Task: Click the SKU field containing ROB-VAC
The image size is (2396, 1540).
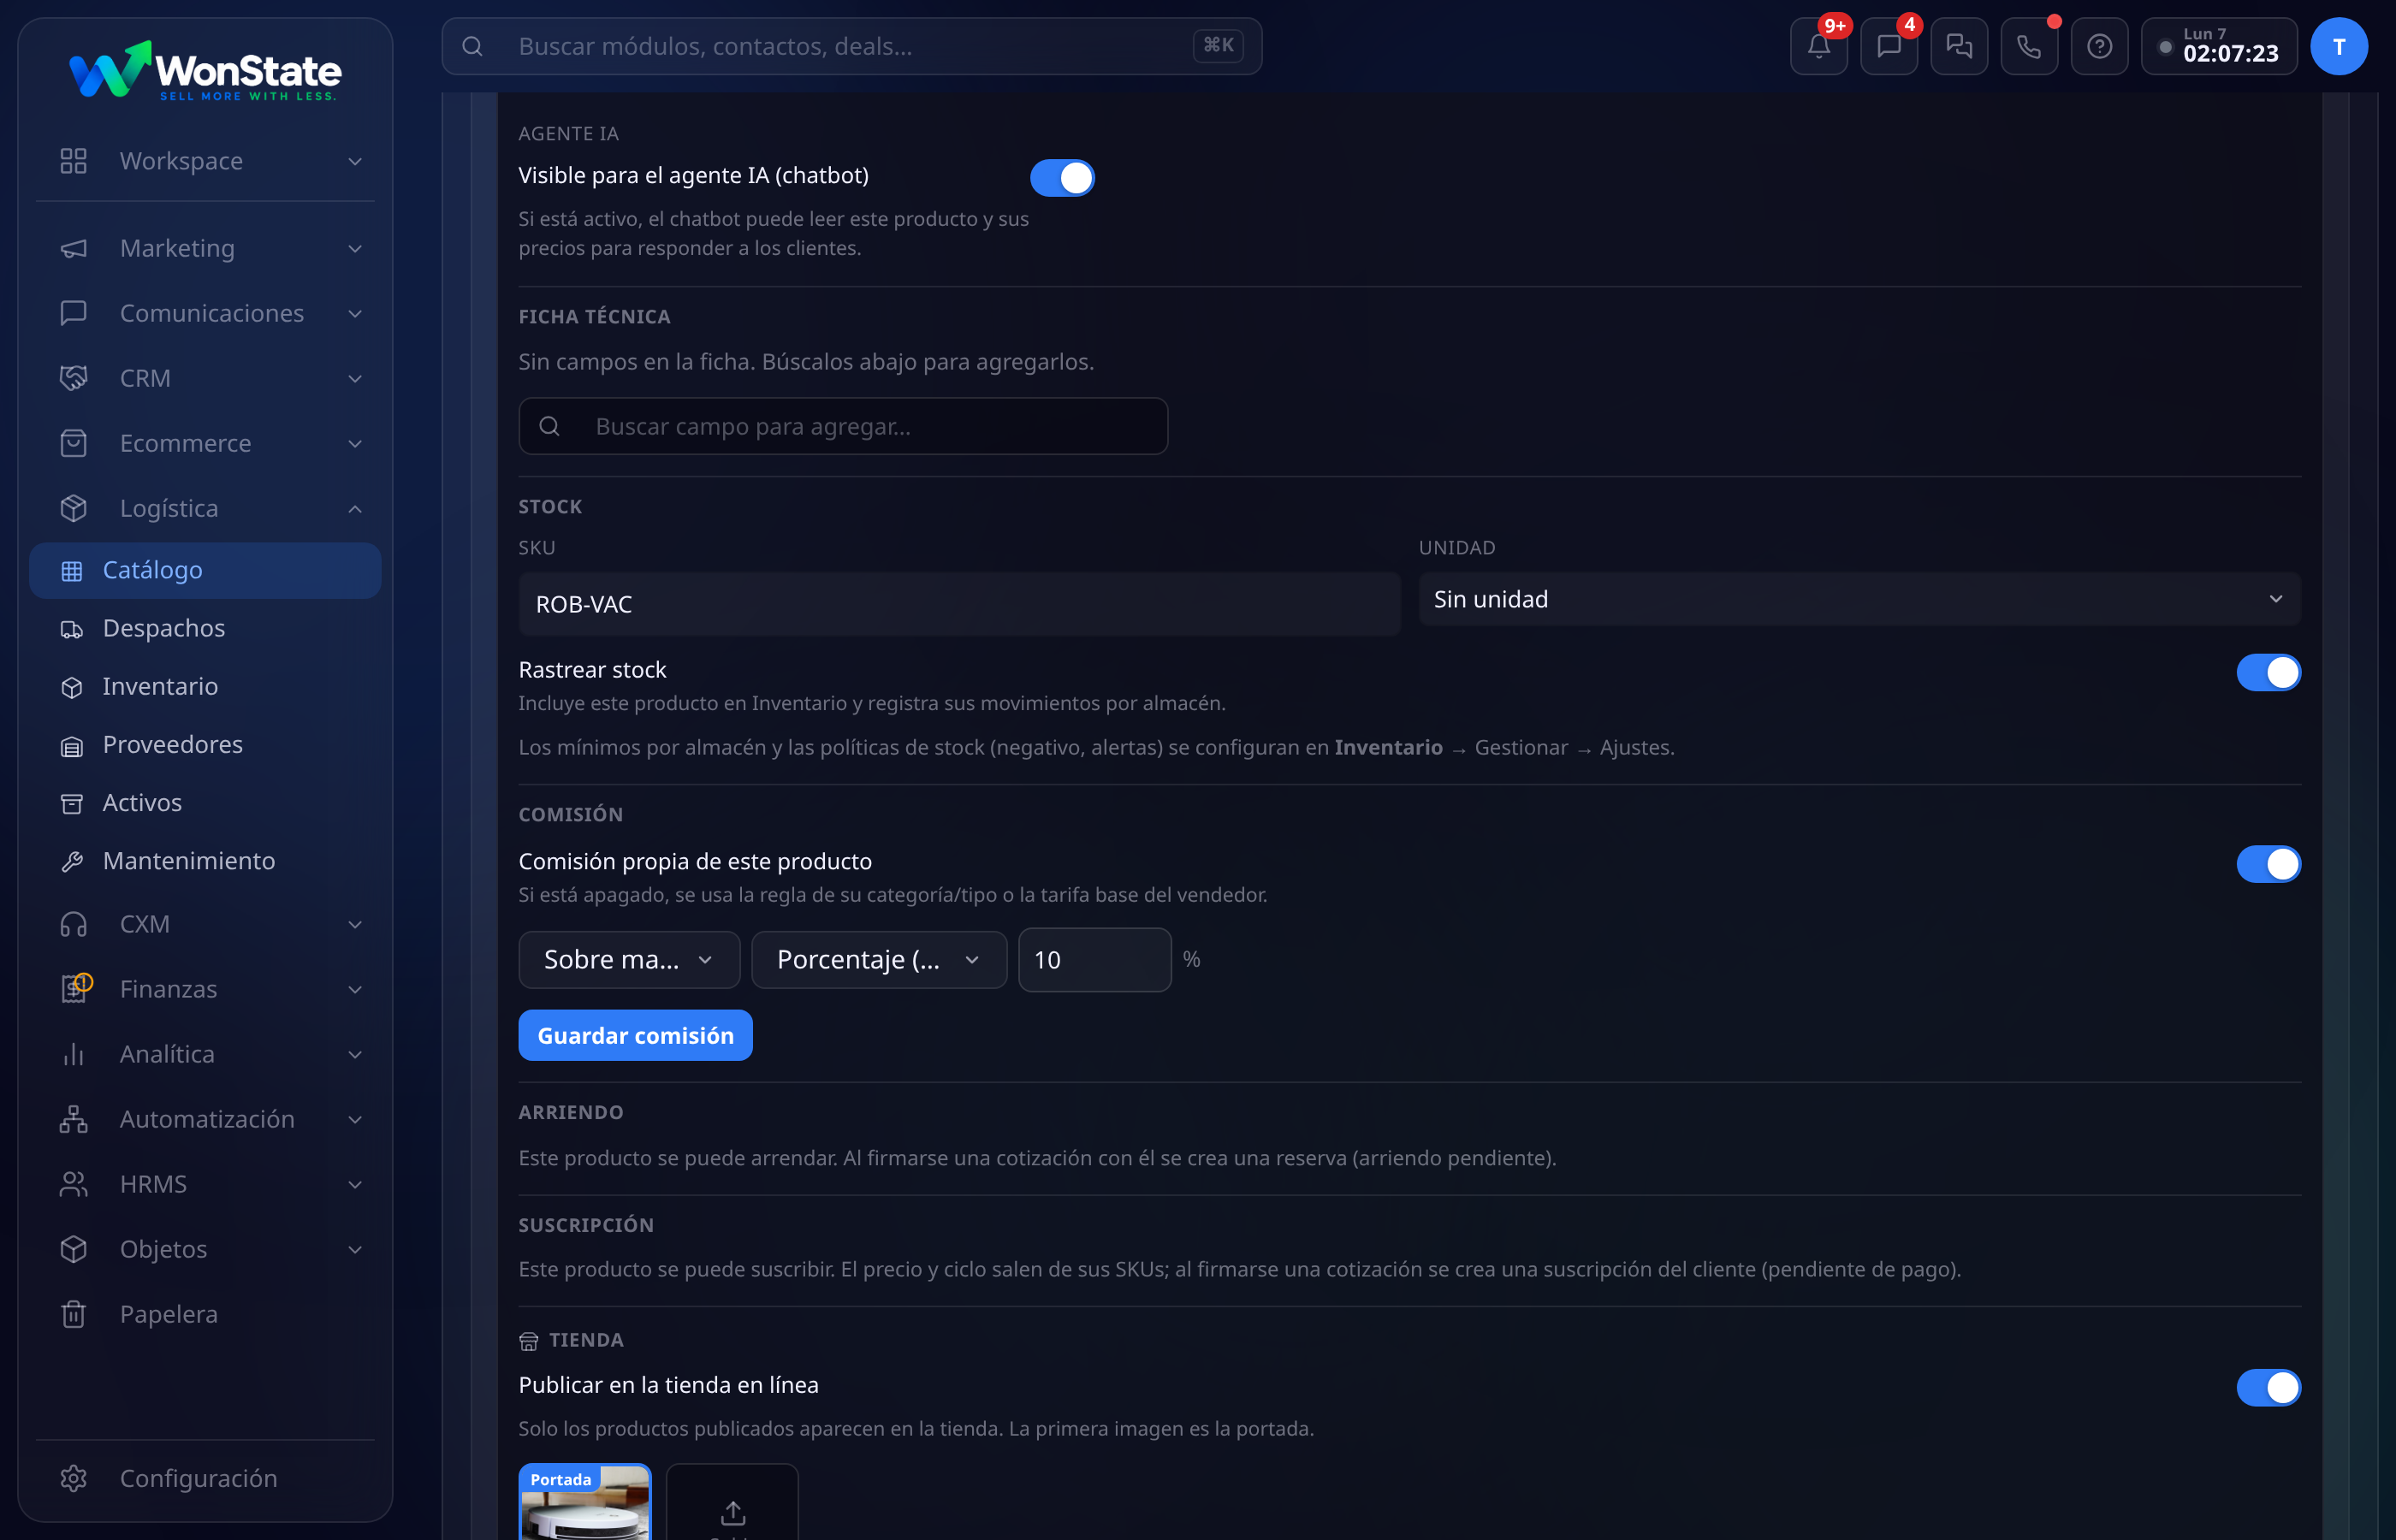Action: click(959, 604)
